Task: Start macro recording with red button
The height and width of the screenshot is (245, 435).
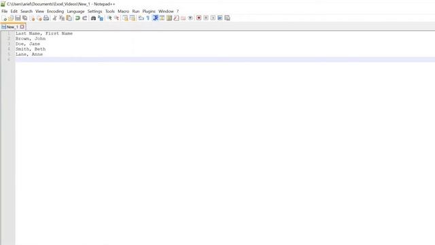Action: (x=198, y=18)
